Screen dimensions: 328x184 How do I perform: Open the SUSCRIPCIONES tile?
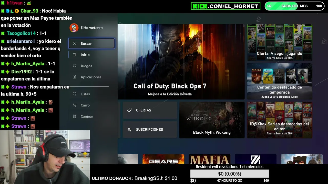(x=150, y=130)
